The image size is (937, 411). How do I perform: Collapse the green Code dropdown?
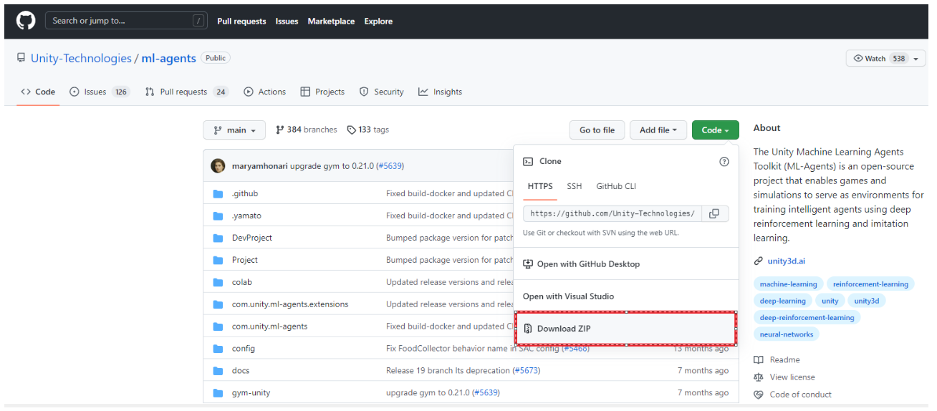(x=716, y=130)
